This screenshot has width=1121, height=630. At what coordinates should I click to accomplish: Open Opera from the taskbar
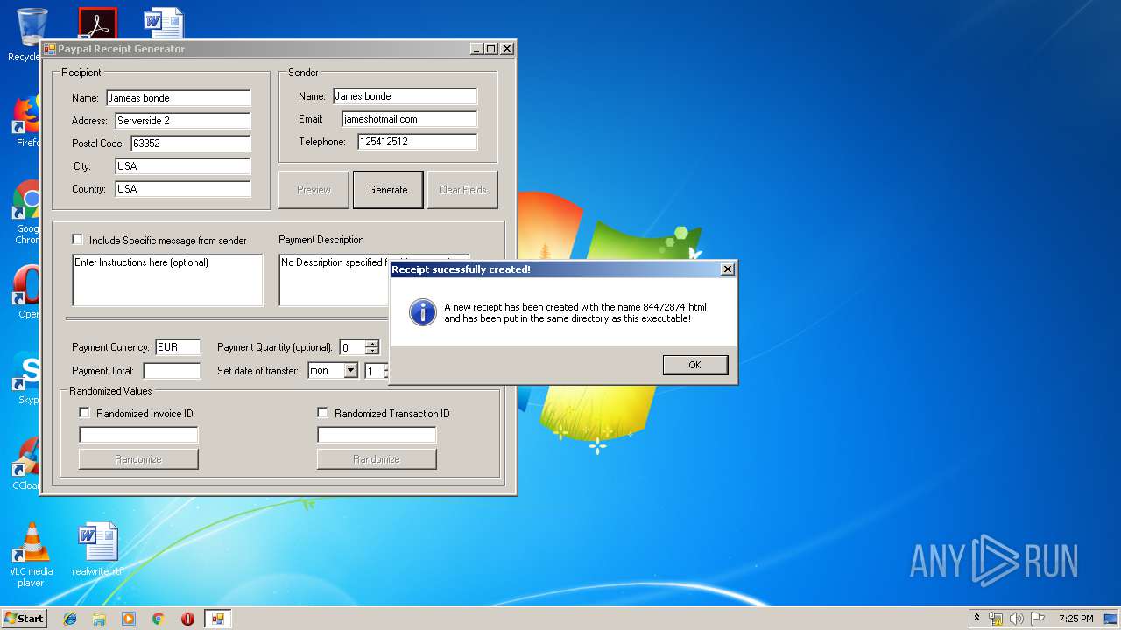click(x=187, y=619)
